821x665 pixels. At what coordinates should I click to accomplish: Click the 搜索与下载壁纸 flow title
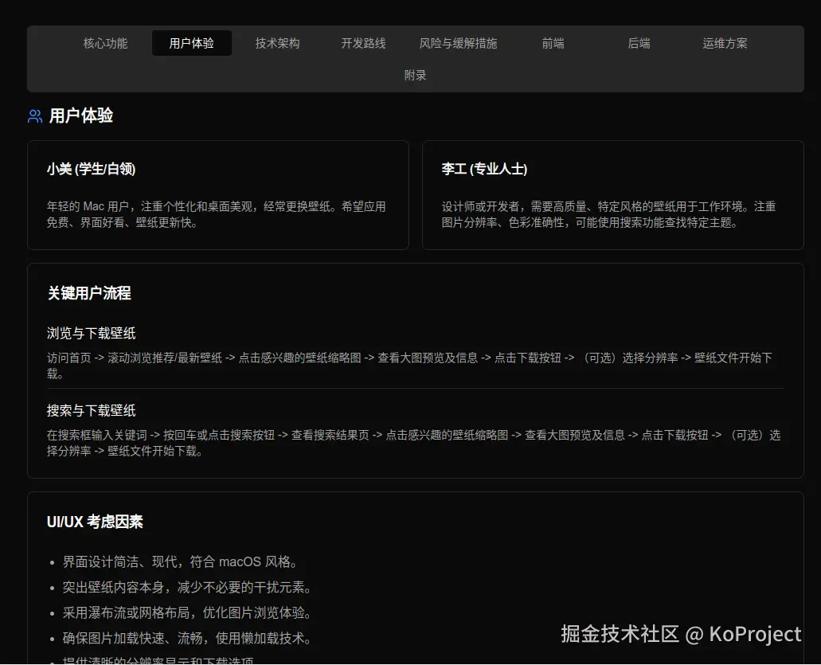pos(91,410)
